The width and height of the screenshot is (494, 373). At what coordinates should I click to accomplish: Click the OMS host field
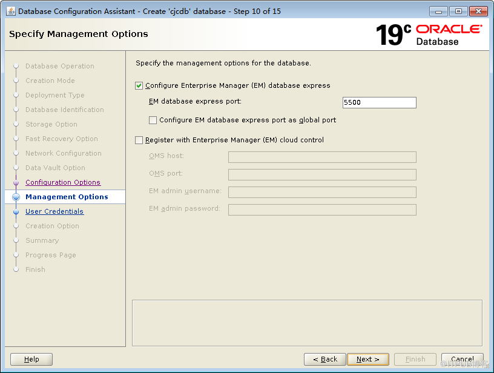pyautogui.click(x=322, y=157)
